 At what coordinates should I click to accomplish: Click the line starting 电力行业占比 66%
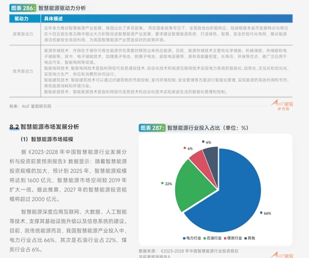point(68,240)
